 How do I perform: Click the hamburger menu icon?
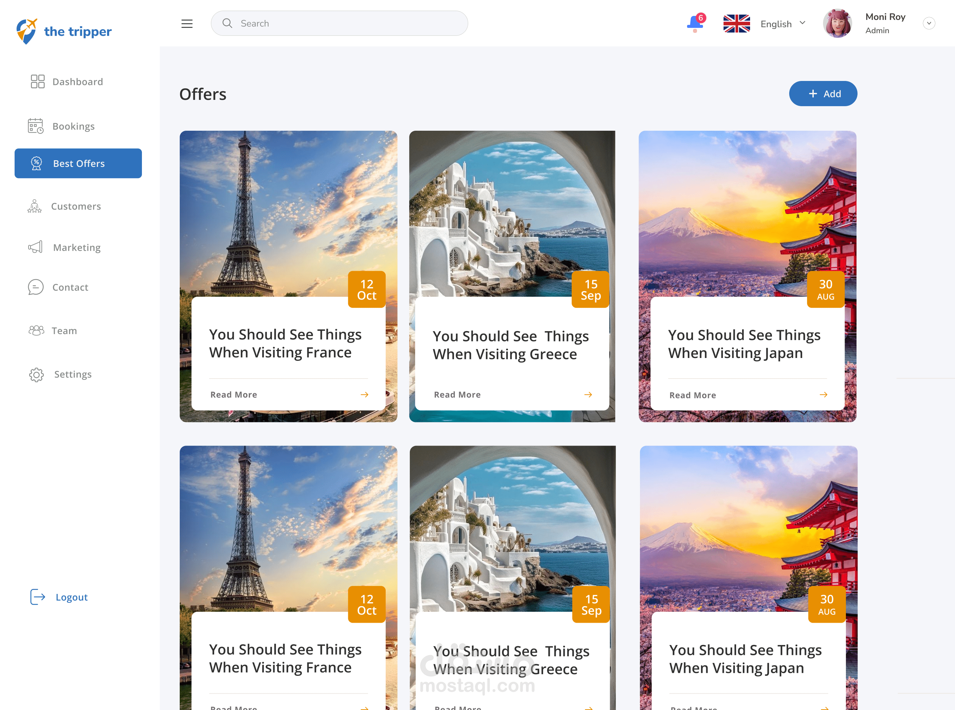click(187, 24)
